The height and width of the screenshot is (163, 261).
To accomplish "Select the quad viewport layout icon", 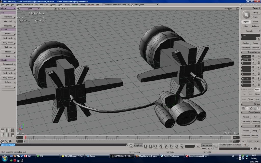I will (12, 130).
